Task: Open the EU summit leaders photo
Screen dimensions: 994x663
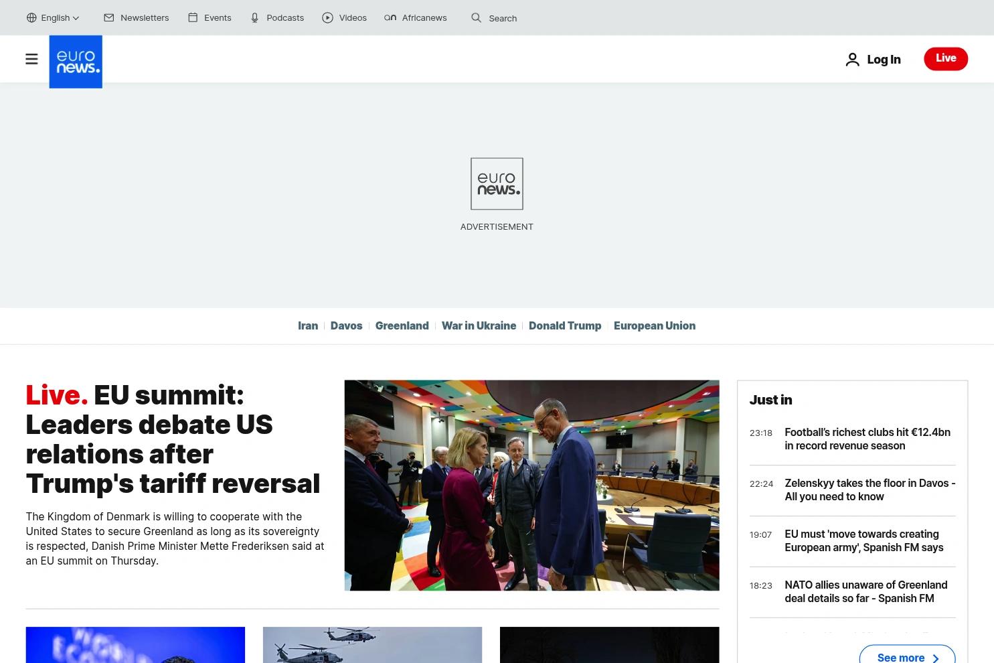Action: (x=532, y=486)
